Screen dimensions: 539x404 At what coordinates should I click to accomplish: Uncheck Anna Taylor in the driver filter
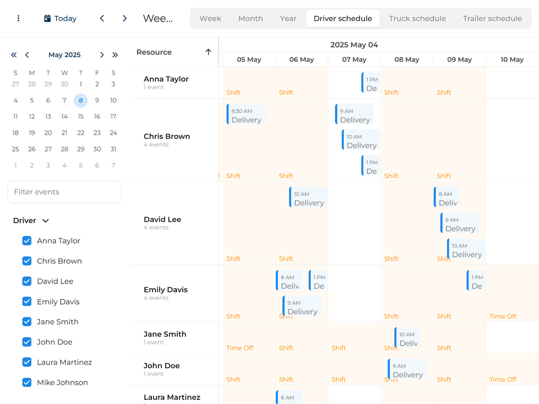[27, 240]
